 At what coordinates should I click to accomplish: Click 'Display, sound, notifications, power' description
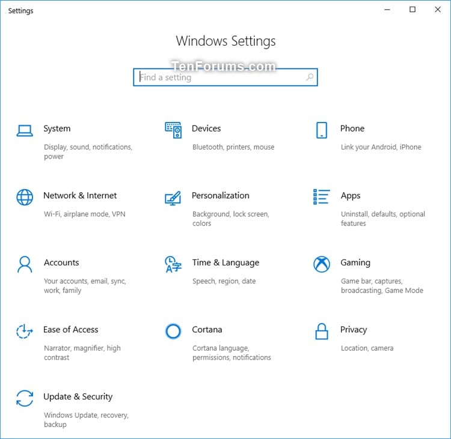coord(88,152)
